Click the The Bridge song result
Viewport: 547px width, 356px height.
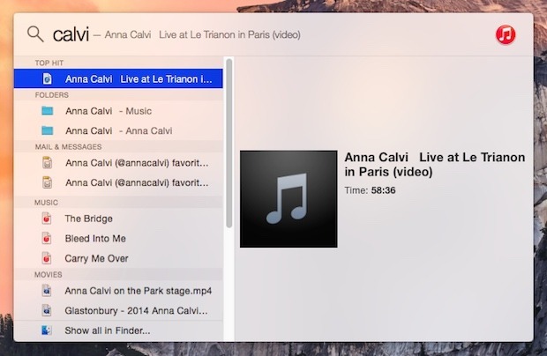point(89,219)
